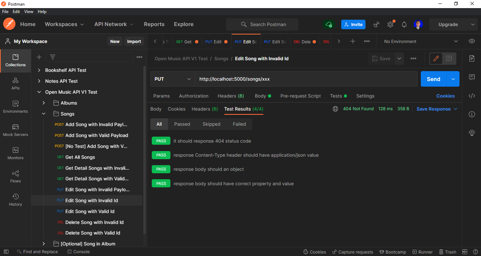481x256 pixels.
Task: Open collections panel more options ellipsis
Action: (139, 57)
